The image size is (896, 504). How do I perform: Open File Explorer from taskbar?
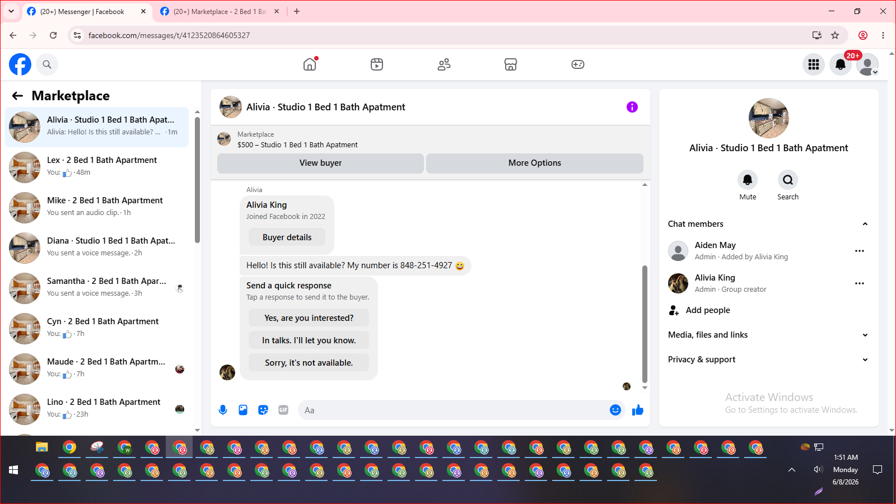pos(42,447)
